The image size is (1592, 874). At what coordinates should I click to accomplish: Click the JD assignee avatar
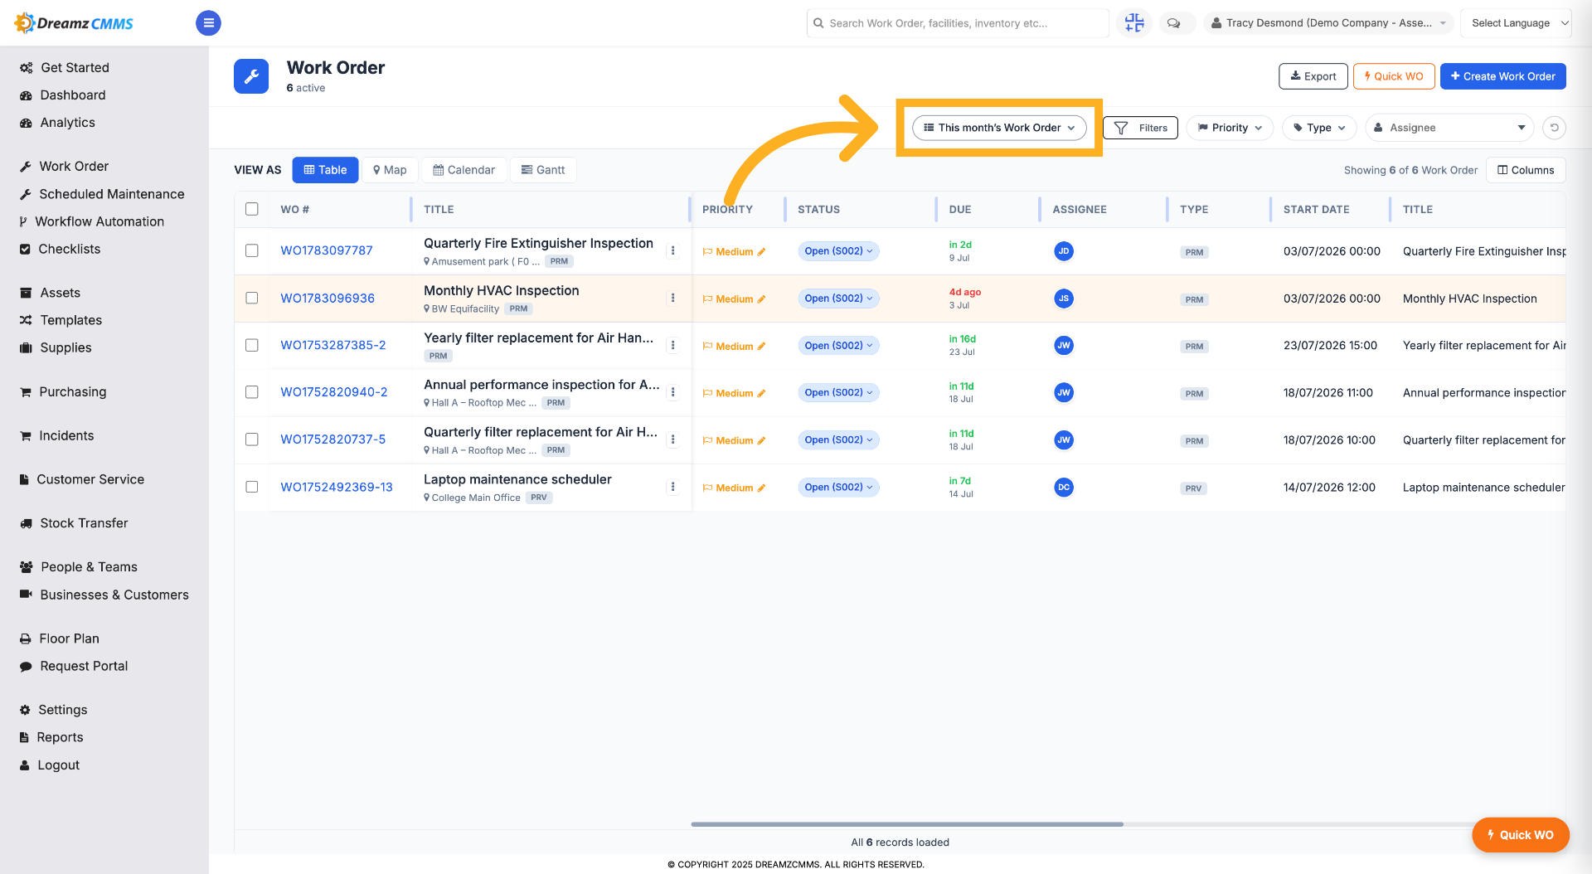pyautogui.click(x=1064, y=251)
